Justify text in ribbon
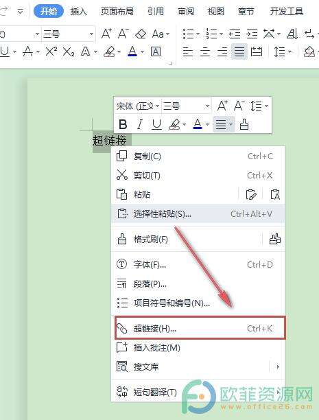319x420 pixels. coord(239,51)
